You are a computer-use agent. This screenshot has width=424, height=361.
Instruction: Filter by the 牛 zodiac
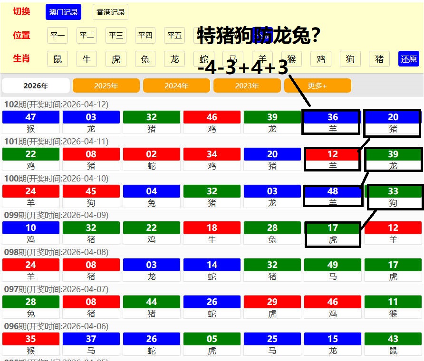87,59
